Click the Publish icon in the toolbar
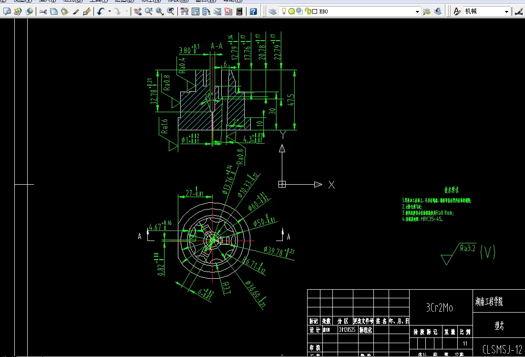Screen dimensions: 525x357 click(18, 12)
